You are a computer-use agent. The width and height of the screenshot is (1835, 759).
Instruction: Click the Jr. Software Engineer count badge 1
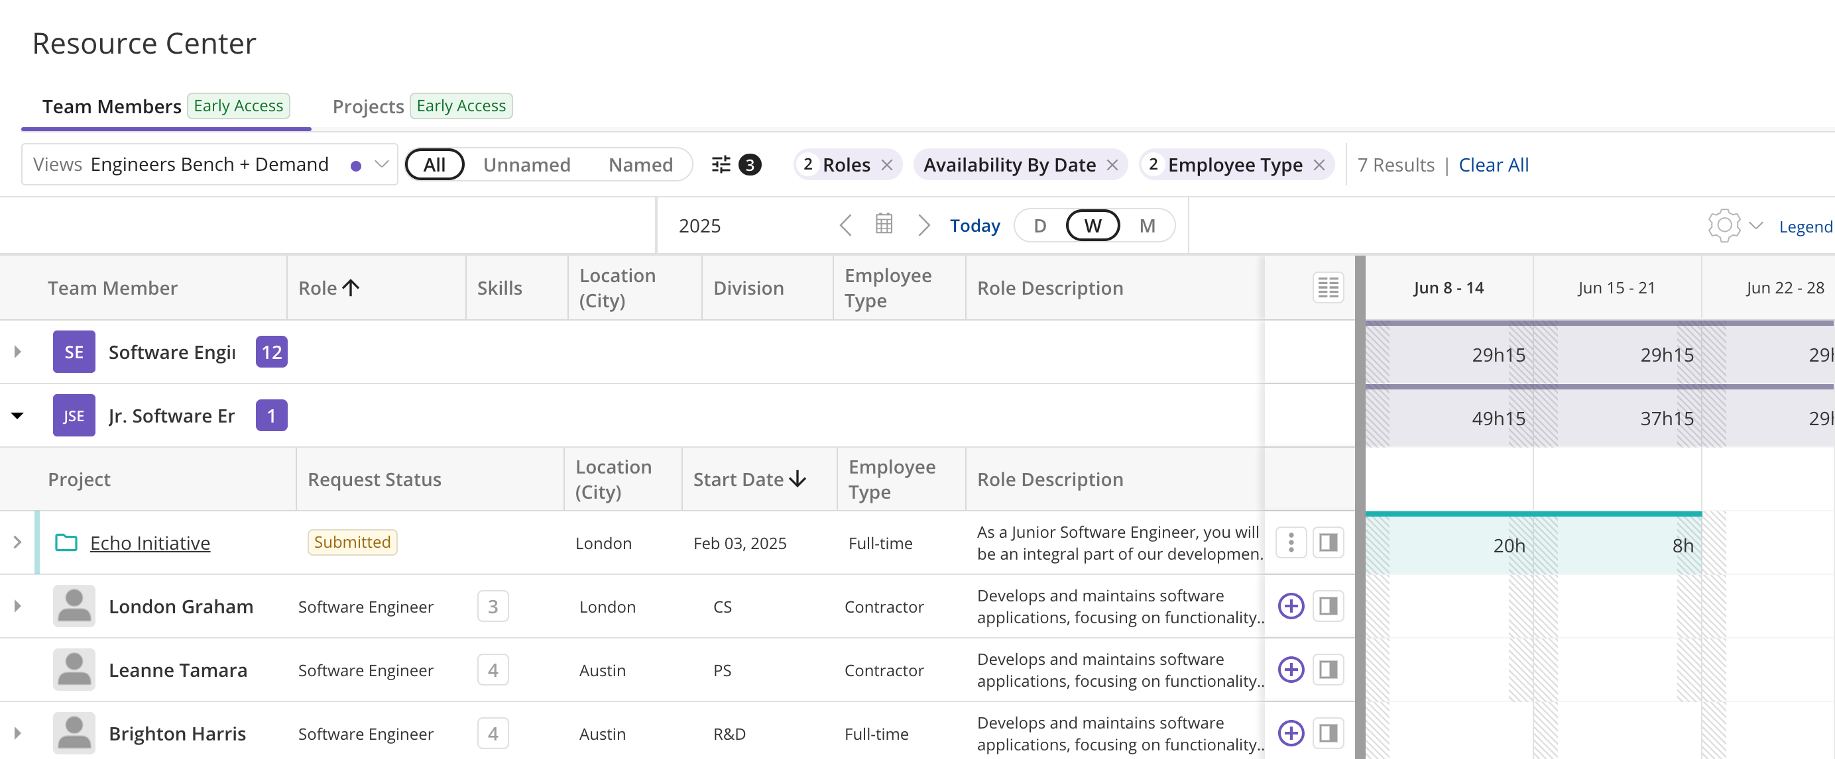pos(271,415)
